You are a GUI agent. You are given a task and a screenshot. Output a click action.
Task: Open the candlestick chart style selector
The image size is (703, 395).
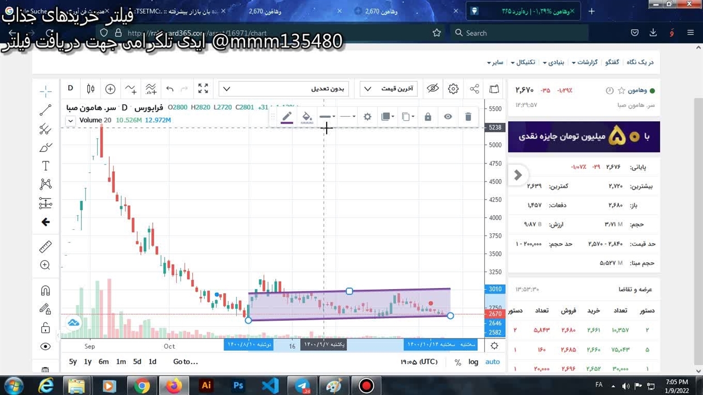coord(91,89)
